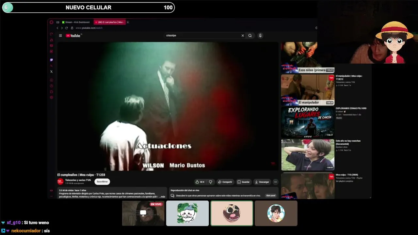Download video with Descargar button
This screenshot has width=418, height=235.
(x=262, y=182)
